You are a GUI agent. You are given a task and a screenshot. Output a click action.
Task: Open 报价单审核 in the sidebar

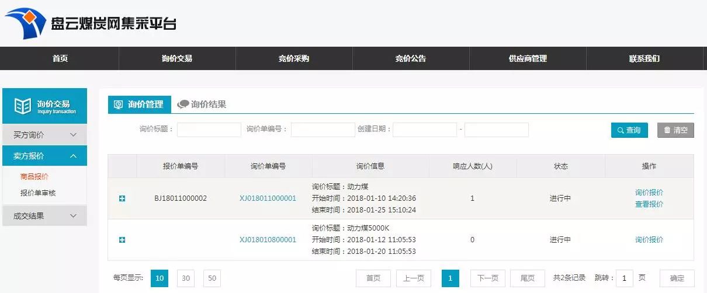(x=38, y=193)
